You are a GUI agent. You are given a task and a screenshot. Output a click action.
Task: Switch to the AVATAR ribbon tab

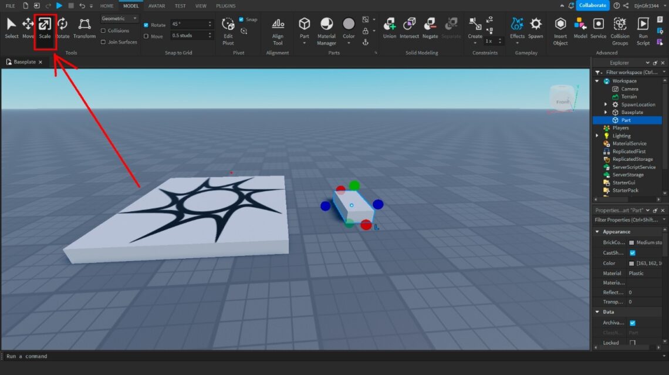pos(156,6)
